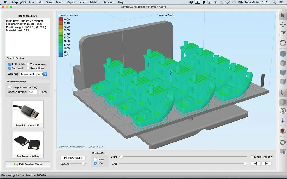Viewport: 287px width, 179px height.
Task: Click the Filament length 43304.3 mm line
Action: click(24, 24)
